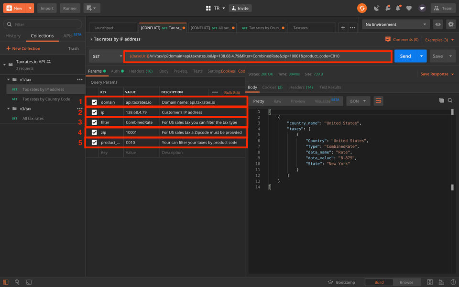Open the satellite capture requests icon

pos(376,8)
